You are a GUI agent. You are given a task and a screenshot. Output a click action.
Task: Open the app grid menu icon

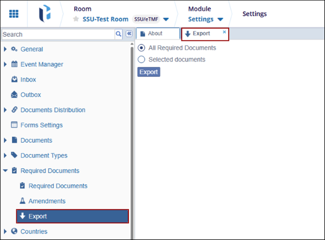tap(14, 14)
